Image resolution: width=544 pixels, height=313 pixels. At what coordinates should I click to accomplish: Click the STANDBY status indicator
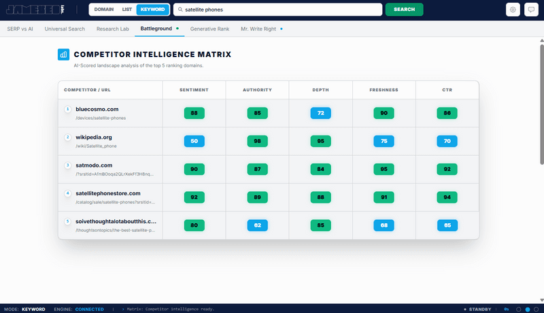point(477,309)
